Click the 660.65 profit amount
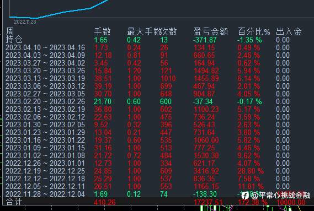Screen dimensions: 314x211 [x=204, y=56]
